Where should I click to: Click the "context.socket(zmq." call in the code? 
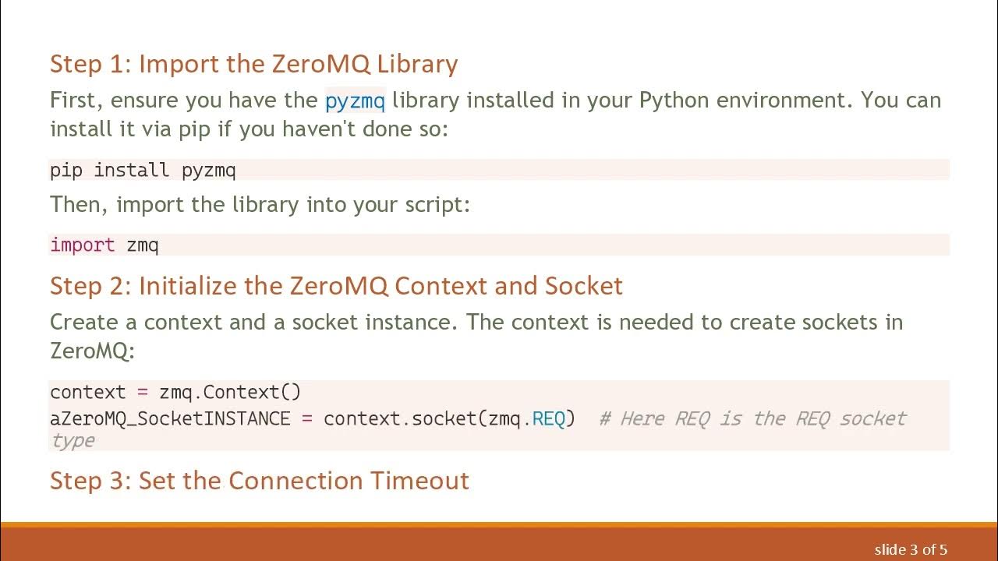pos(426,418)
